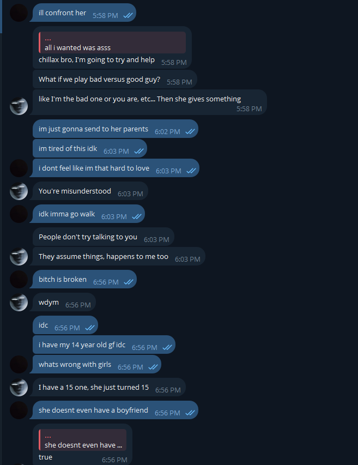Select the "wdym" message bubble

coord(48,303)
